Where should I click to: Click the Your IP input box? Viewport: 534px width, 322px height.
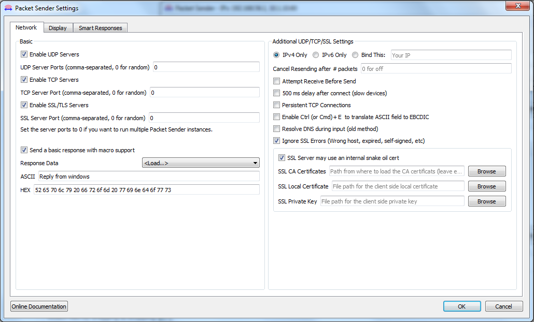point(451,55)
